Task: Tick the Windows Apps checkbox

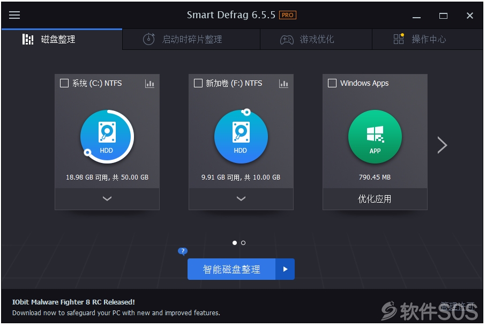Action: 332,83
